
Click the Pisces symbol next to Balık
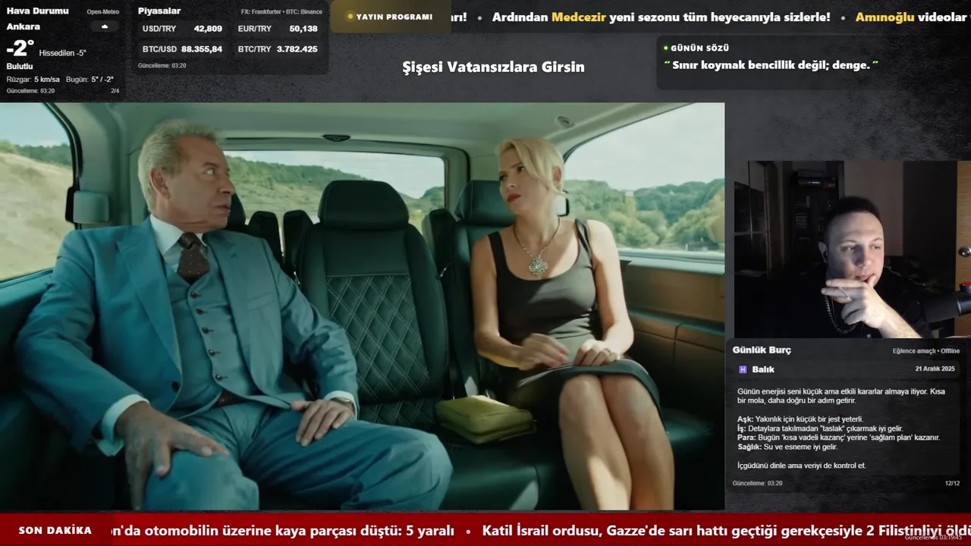pyautogui.click(x=743, y=369)
